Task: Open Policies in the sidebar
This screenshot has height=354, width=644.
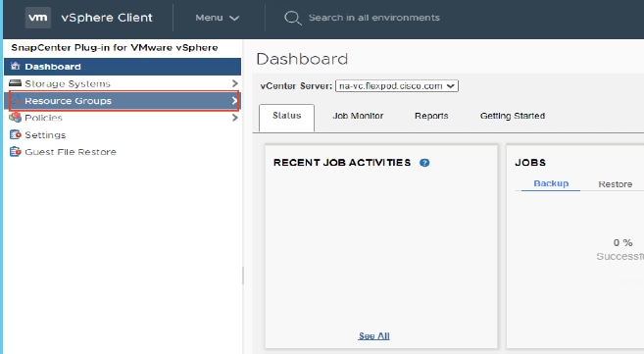Action: click(123, 118)
